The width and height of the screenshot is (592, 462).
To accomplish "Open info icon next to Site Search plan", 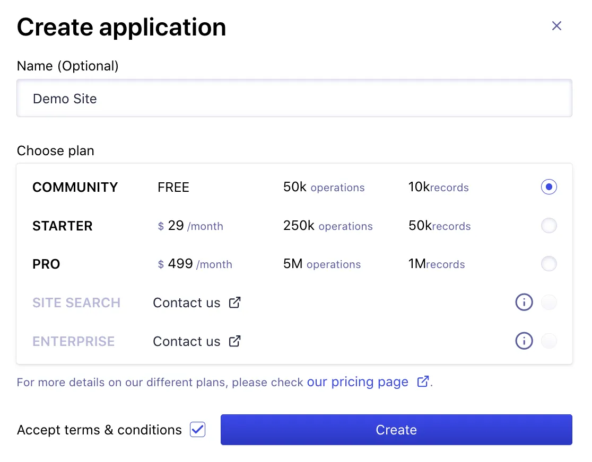I will (x=524, y=302).
